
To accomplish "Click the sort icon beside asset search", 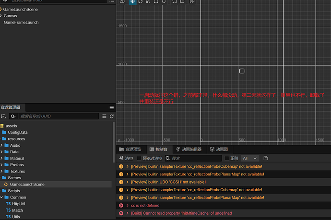I will tap(3, 116).
